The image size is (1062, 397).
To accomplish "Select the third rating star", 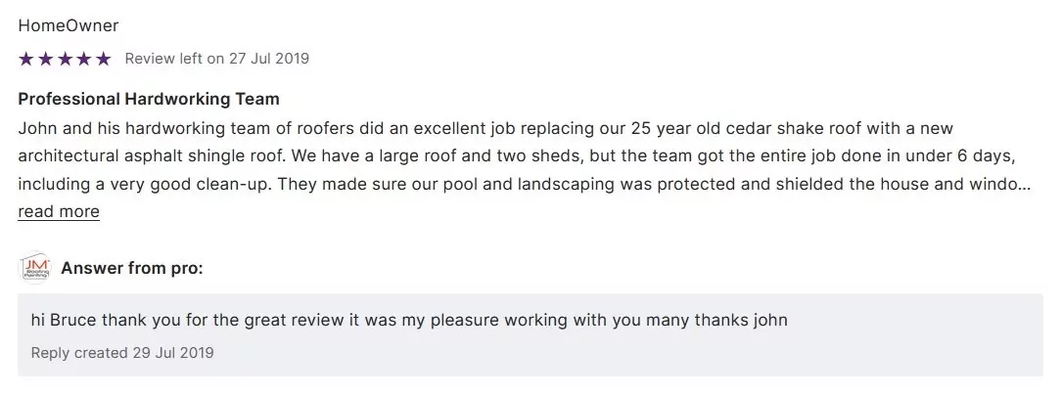I will tap(65, 59).
